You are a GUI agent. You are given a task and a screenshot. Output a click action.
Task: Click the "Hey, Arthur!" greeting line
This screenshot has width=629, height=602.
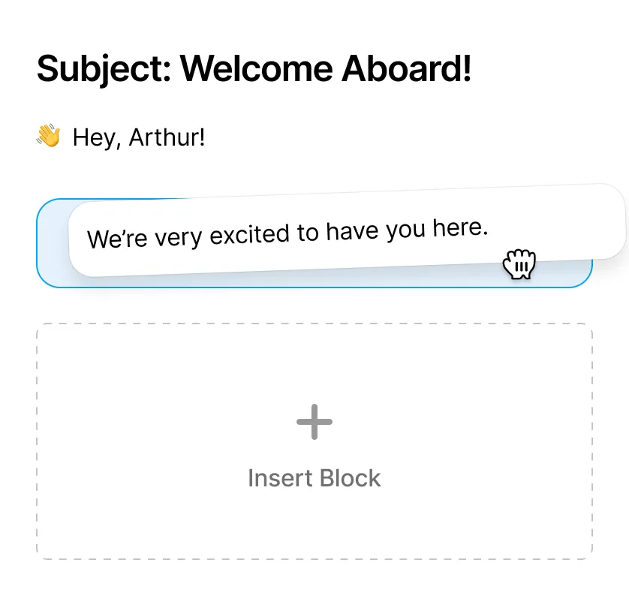[x=138, y=138]
